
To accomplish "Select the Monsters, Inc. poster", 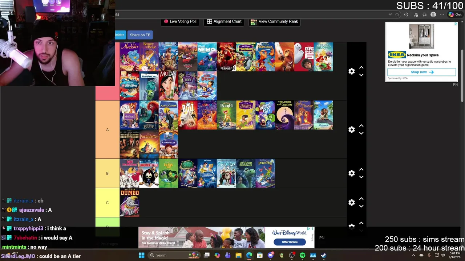I will (149, 86).
